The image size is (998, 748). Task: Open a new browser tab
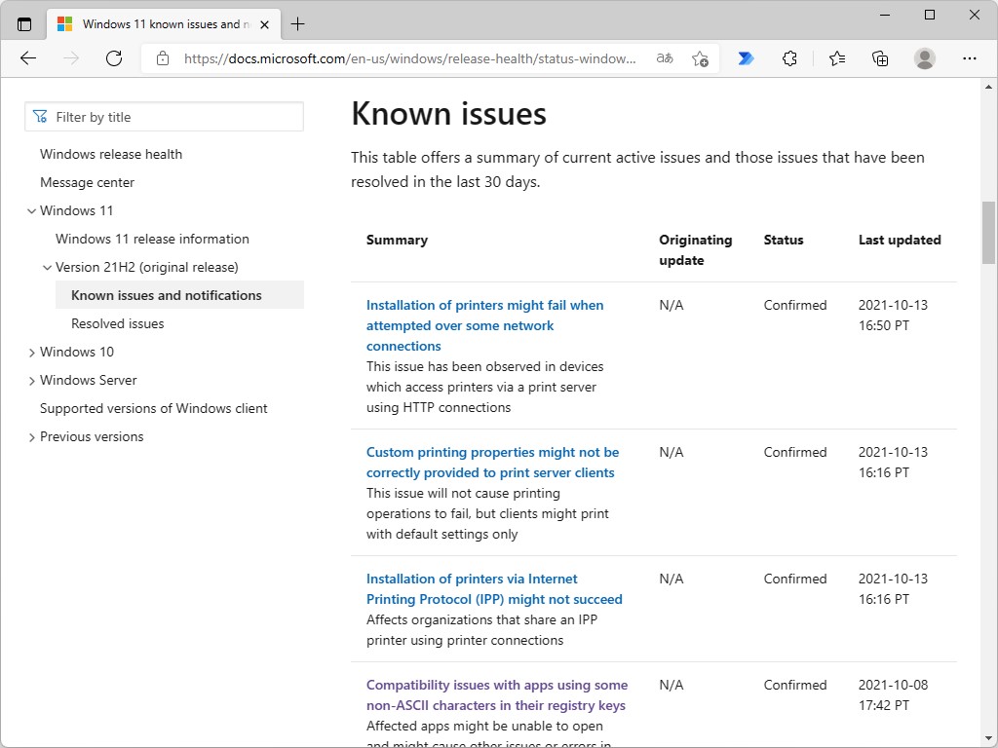click(x=298, y=24)
